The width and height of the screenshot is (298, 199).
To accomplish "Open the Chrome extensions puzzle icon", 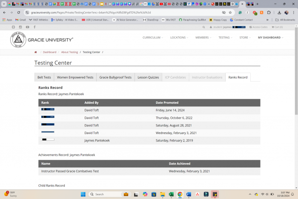I will point(269,12).
